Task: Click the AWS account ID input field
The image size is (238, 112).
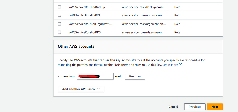Action: 95,76
